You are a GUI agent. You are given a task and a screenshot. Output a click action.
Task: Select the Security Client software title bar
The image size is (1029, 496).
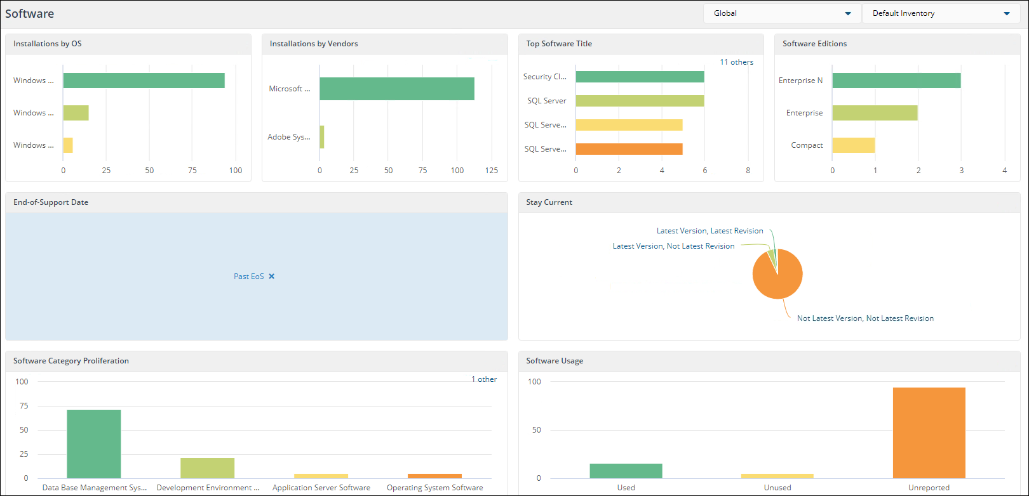[640, 77]
